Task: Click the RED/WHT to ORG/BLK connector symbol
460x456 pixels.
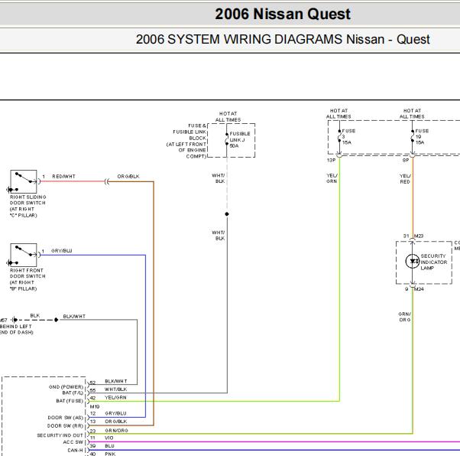Action: [107, 181]
